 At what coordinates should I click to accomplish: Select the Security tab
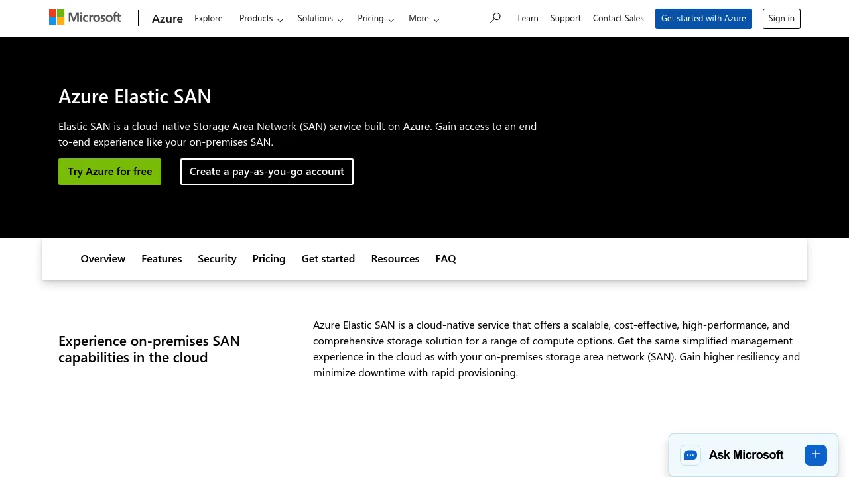pyautogui.click(x=217, y=259)
